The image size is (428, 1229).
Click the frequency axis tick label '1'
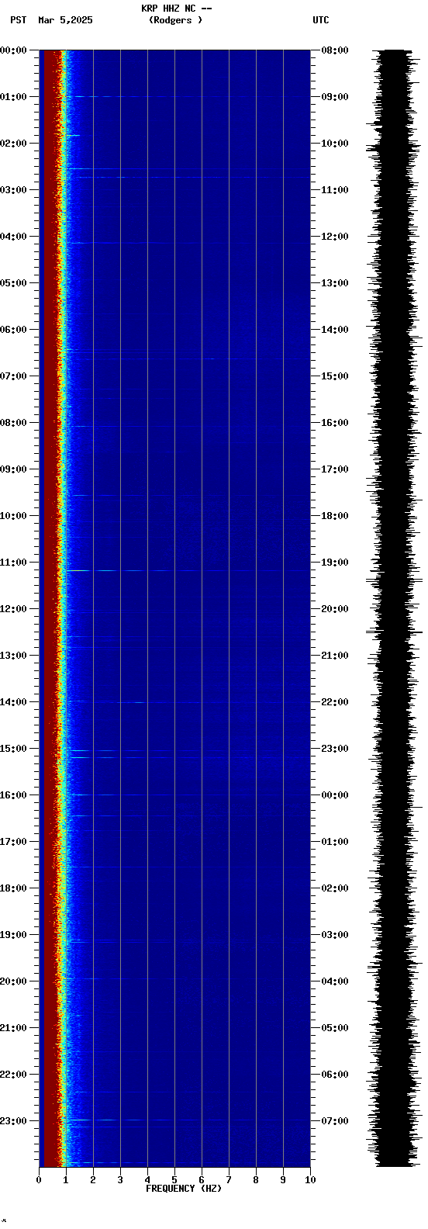click(66, 1180)
